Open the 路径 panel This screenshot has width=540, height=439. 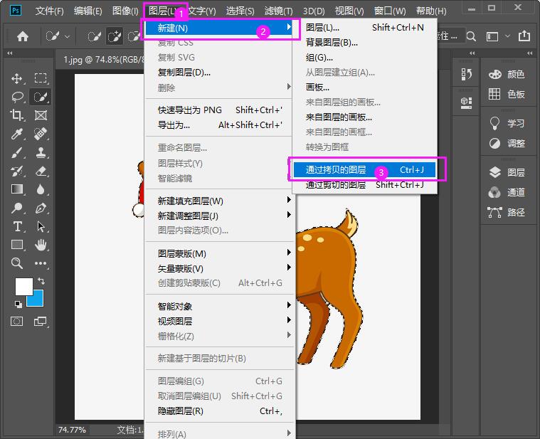(507, 212)
